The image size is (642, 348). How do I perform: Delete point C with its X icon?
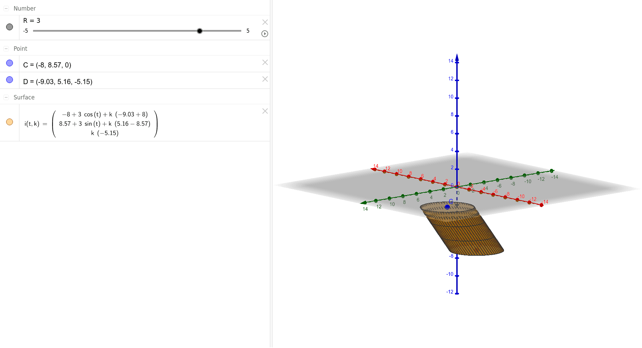coord(264,62)
